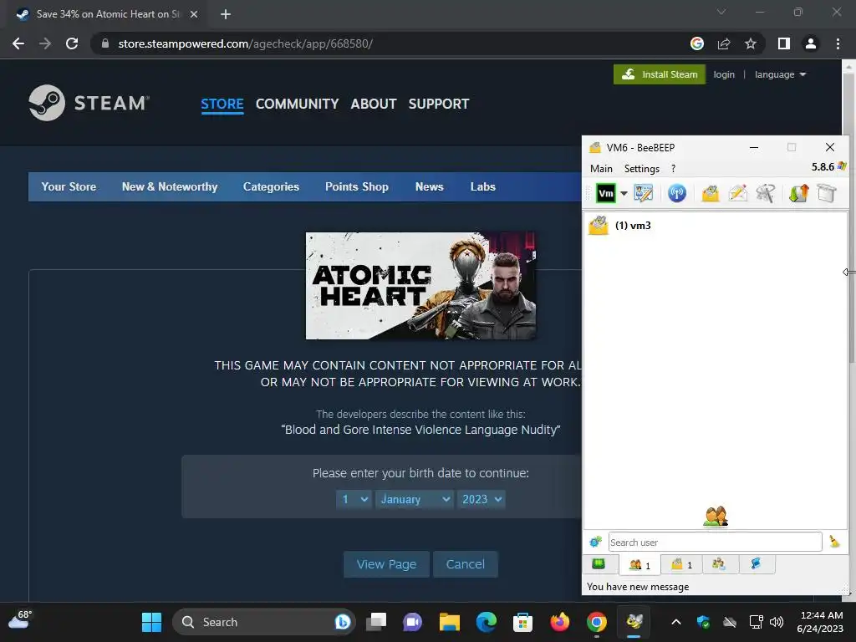This screenshot has width=856, height=642.
Task: Open Firefox from the taskbar
Action: pos(559,622)
